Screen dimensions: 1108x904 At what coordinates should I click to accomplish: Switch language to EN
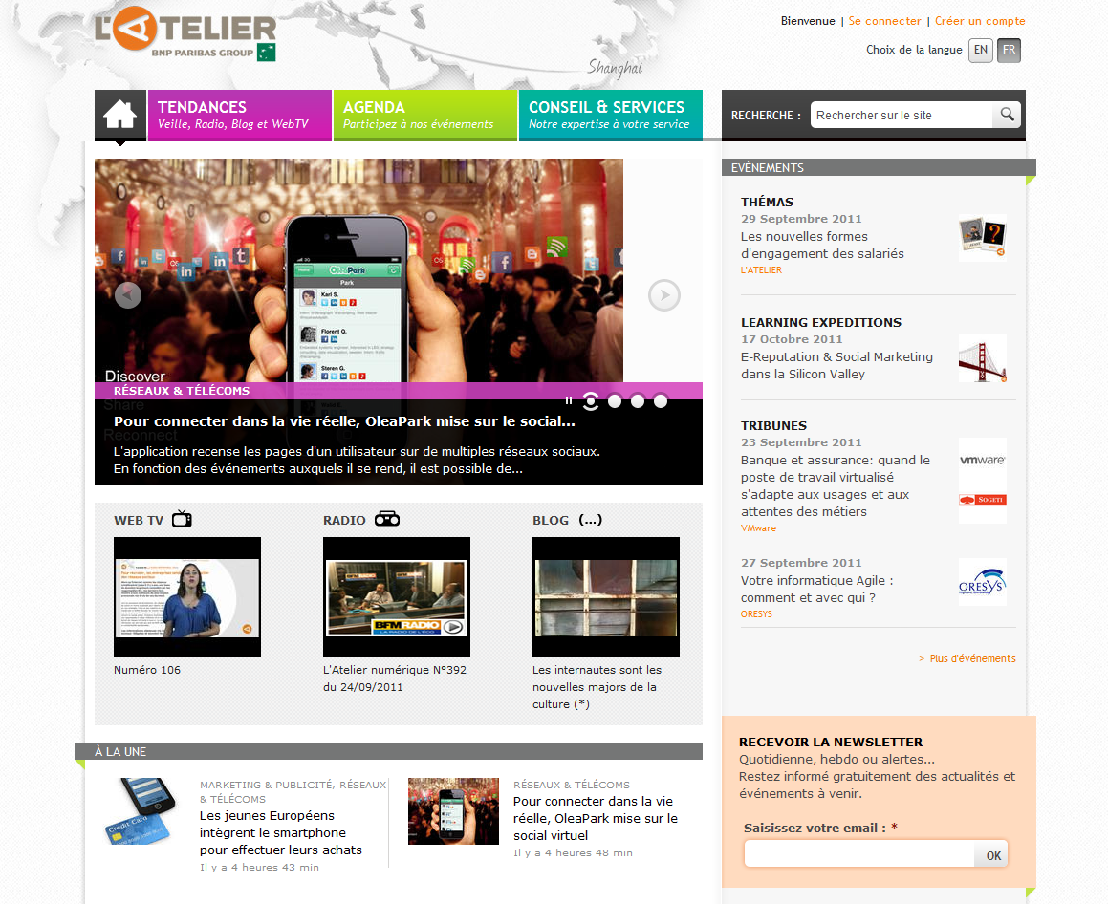click(981, 50)
